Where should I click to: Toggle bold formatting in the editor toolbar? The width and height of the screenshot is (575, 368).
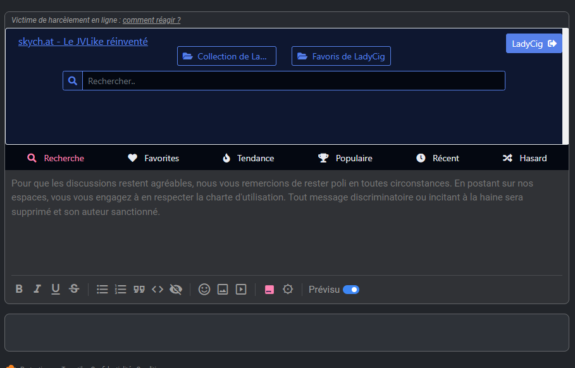point(19,289)
